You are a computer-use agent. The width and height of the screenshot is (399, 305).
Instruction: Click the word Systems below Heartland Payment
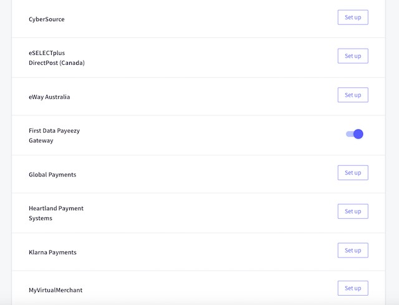(41, 218)
